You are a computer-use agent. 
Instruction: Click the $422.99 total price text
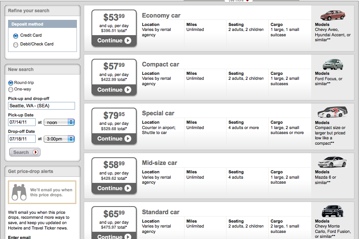[x=114, y=80]
